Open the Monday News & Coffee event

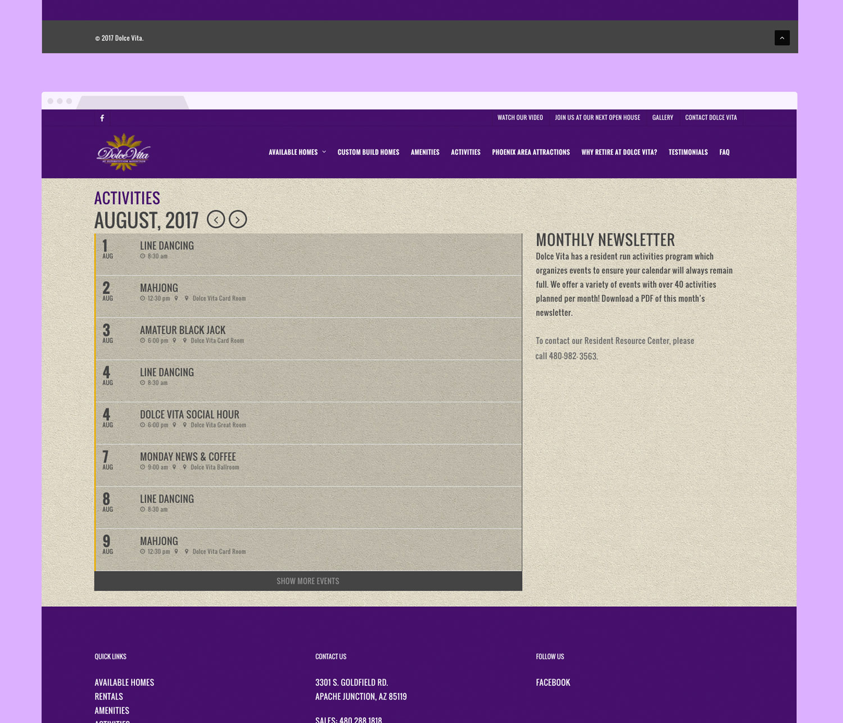pos(188,457)
